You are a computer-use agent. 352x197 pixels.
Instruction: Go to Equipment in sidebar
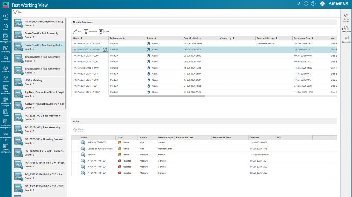(5, 59)
